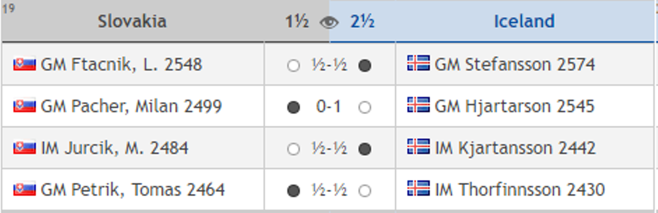Click Iceland flag beside GM Hjartarson
The image size is (658, 213).
(418, 105)
